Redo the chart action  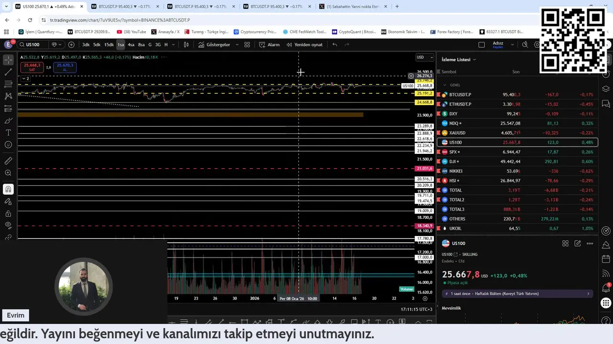click(347, 44)
